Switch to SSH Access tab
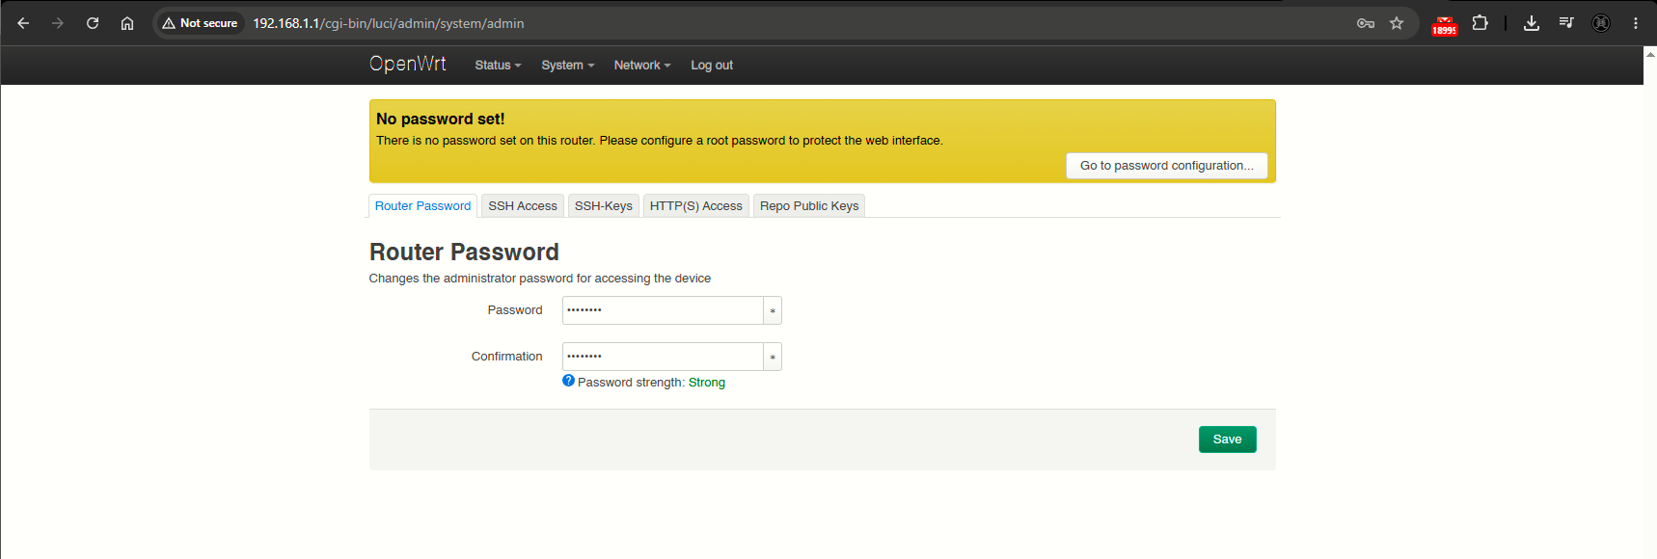The width and height of the screenshot is (1657, 559). click(523, 206)
